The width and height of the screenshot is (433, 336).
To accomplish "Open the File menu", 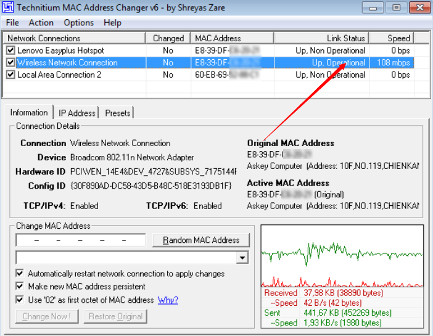I will click(x=12, y=23).
